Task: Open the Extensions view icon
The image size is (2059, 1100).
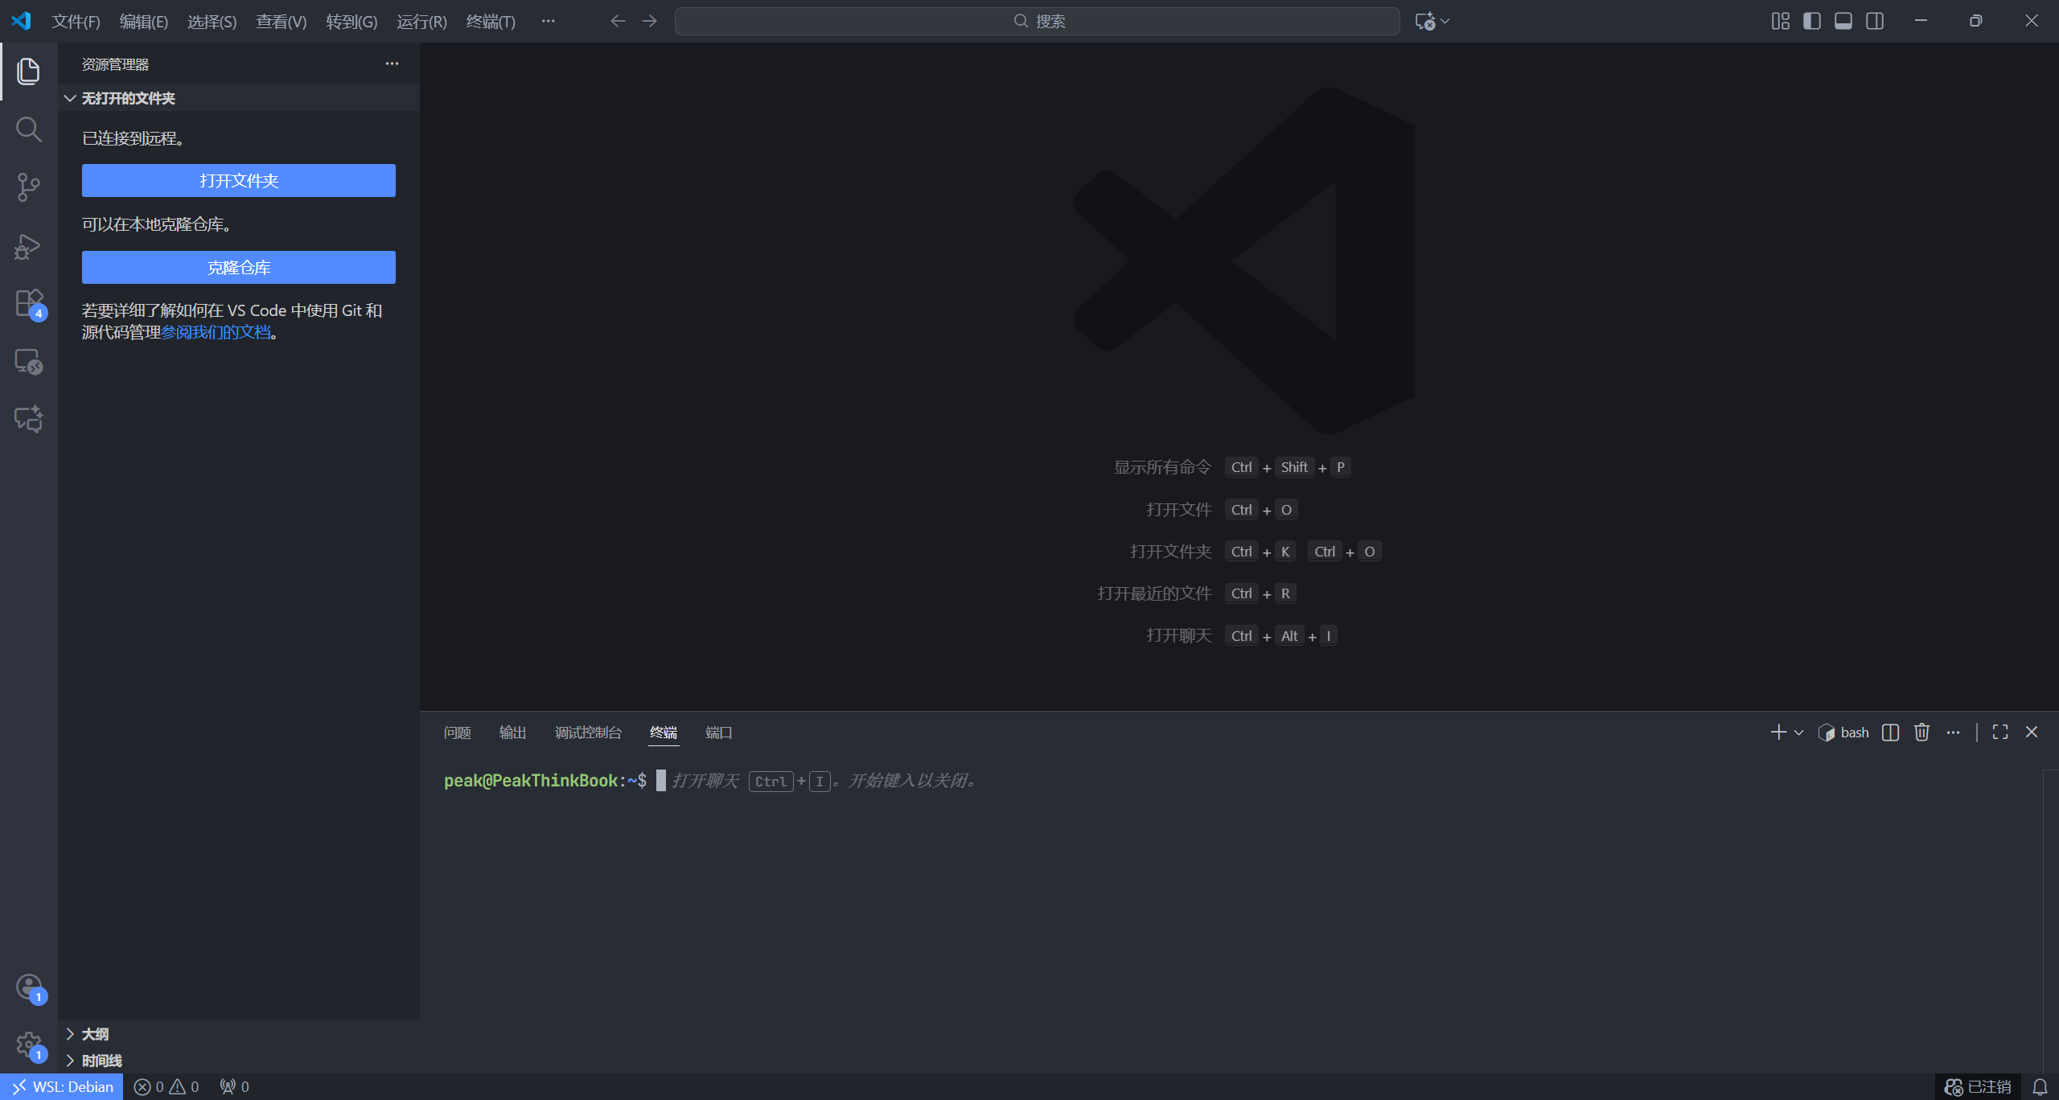Action: click(28, 304)
